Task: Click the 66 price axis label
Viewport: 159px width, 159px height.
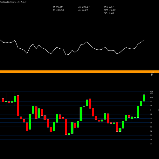Action: (151, 127)
